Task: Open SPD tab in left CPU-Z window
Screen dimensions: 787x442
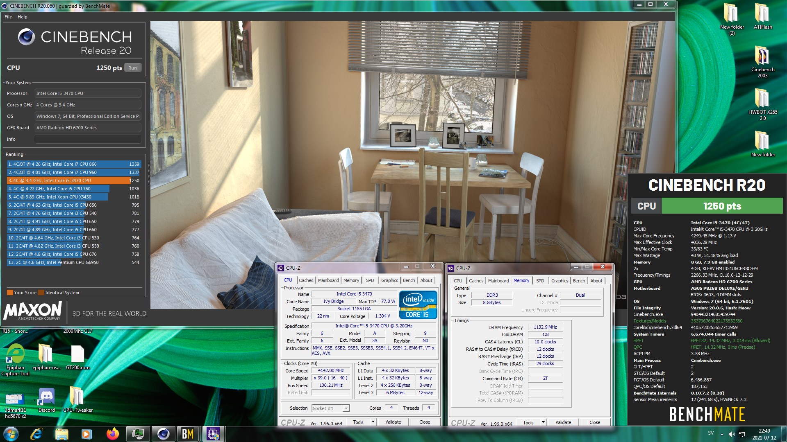Action: (370, 280)
